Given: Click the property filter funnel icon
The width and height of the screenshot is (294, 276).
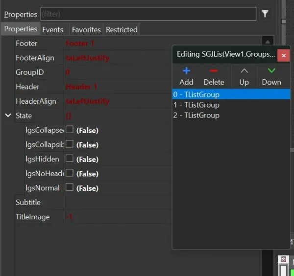Looking at the screenshot, I should 265,14.
